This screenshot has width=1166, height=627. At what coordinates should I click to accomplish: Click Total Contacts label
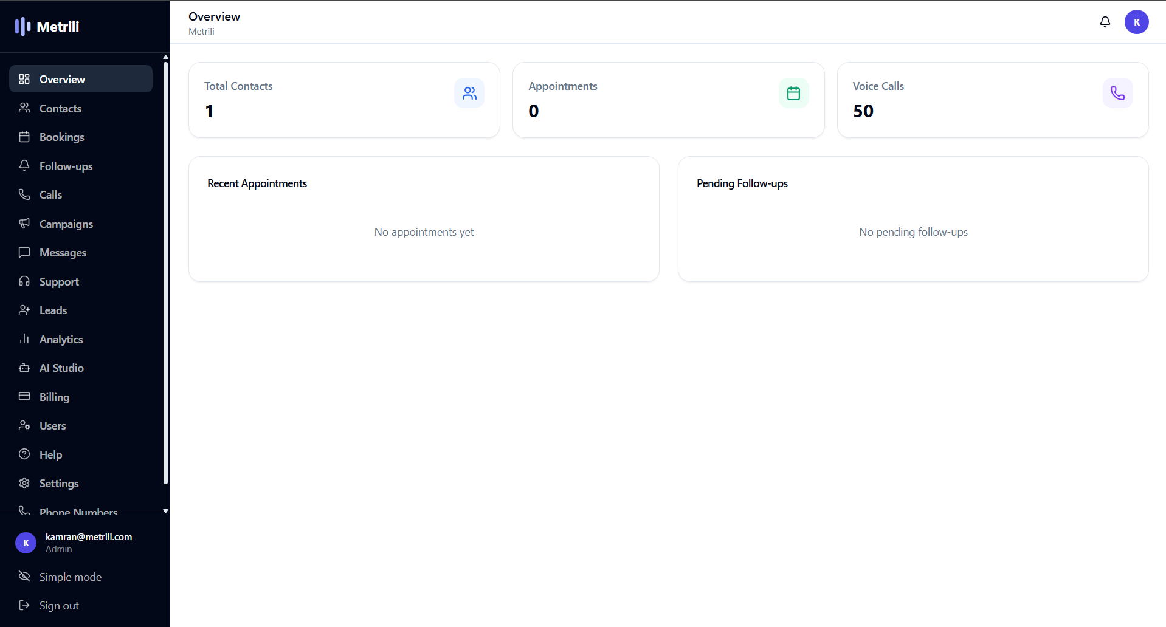238,86
